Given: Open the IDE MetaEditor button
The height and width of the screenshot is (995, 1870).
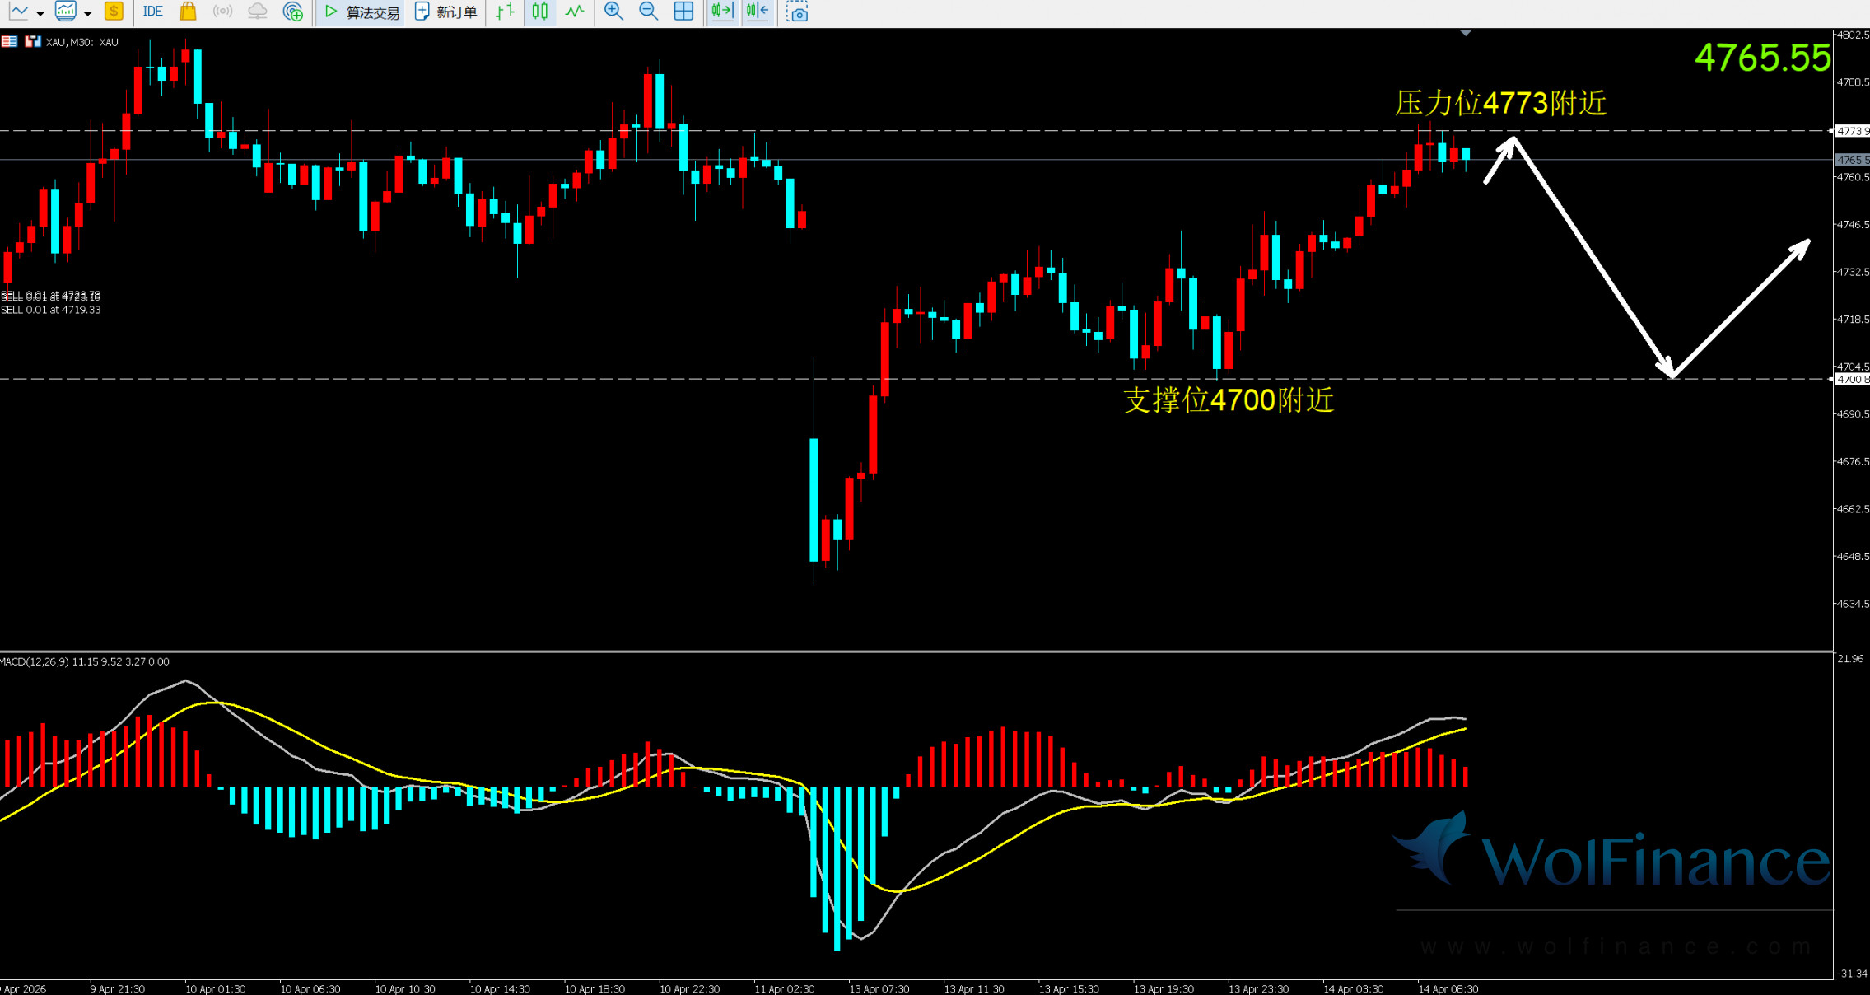Looking at the screenshot, I should click(x=152, y=12).
